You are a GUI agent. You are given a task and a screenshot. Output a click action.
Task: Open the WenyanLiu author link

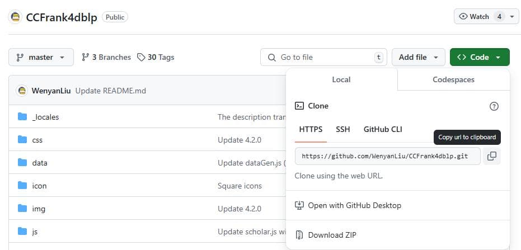[51, 91]
